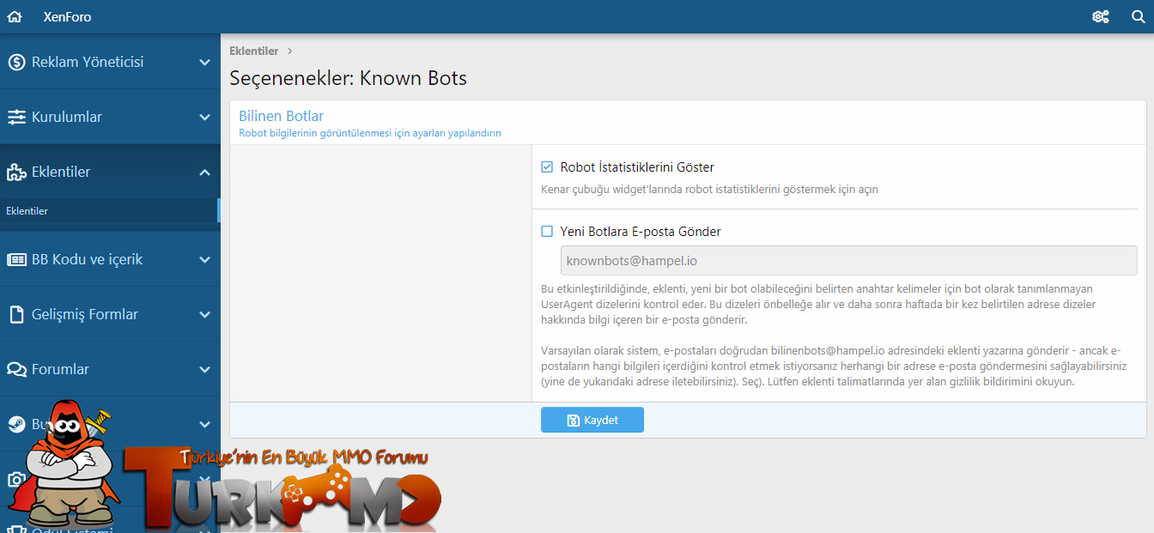1154x533 pixels.
Task: Follow the Eklentiler breadcrumb link
Action: (x=254, y=51)
